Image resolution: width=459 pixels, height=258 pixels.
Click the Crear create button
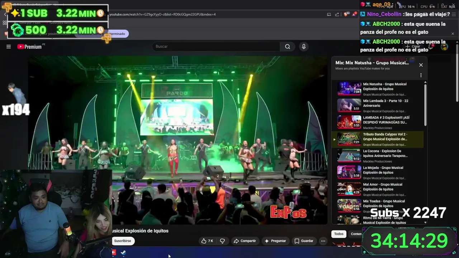pos(413,47)
